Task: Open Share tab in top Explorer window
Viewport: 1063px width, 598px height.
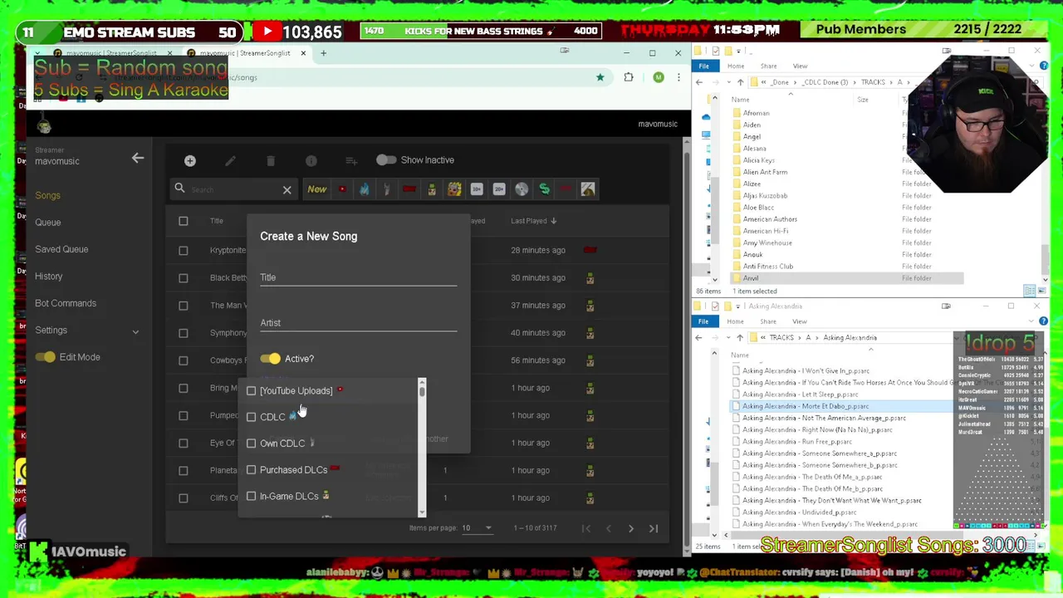Action: click(768, 66)
